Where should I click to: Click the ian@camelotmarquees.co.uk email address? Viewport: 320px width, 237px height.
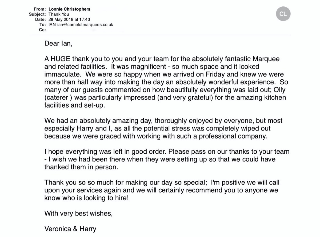click(85, 24)
